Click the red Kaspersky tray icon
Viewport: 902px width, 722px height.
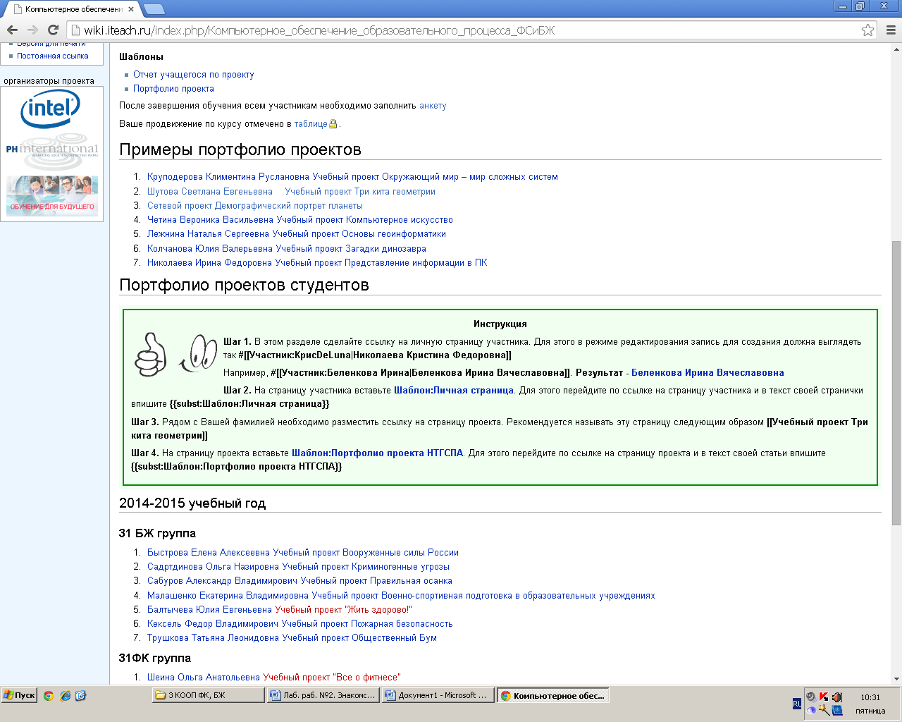(824, 697)
